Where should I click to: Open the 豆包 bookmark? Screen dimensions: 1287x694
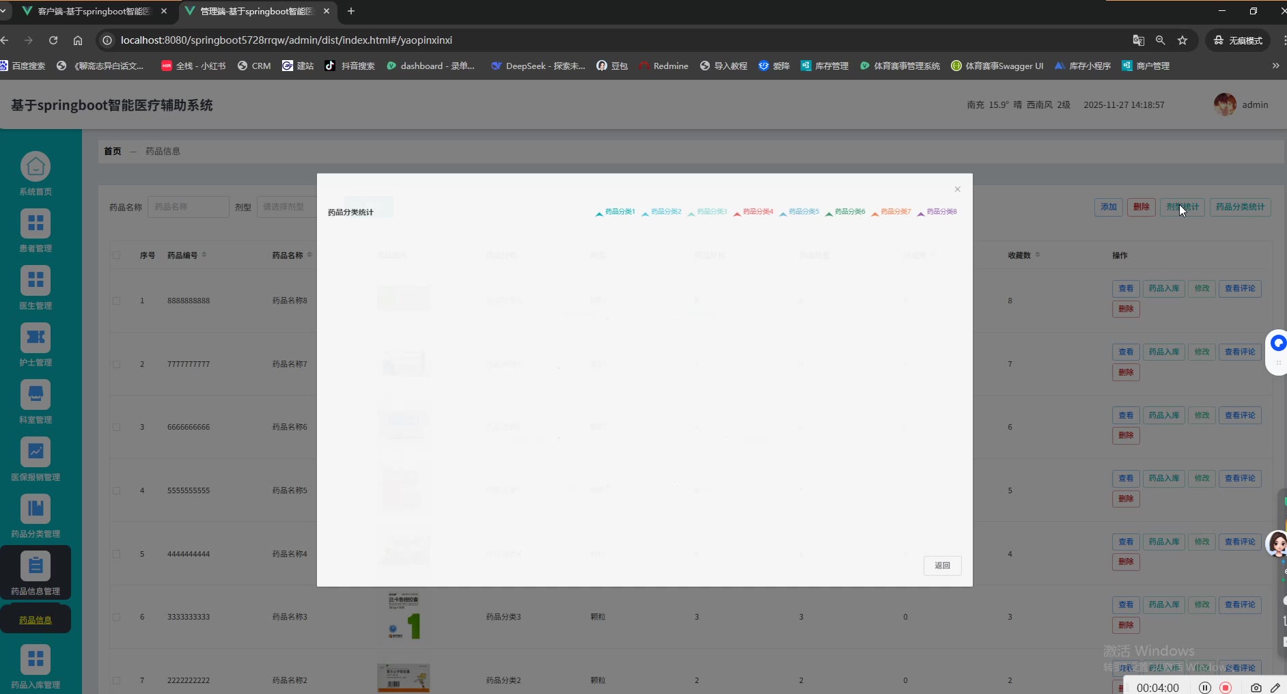(612, 66)
